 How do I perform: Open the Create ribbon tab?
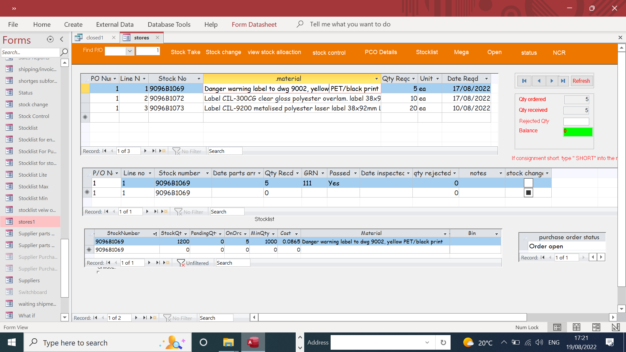[x=73, y=24]
